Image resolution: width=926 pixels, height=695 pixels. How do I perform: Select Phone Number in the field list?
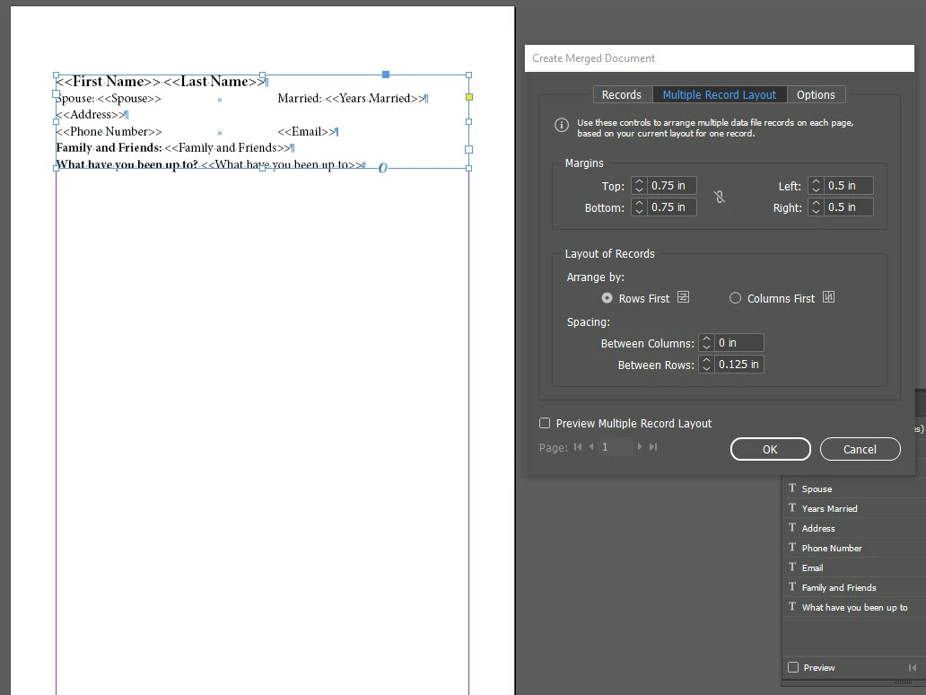pos(854,548)
